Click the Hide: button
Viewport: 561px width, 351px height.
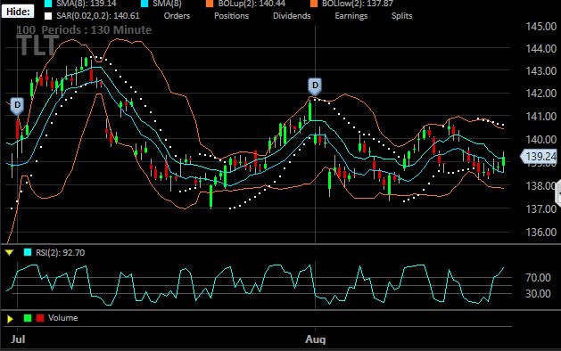point(18,12)
